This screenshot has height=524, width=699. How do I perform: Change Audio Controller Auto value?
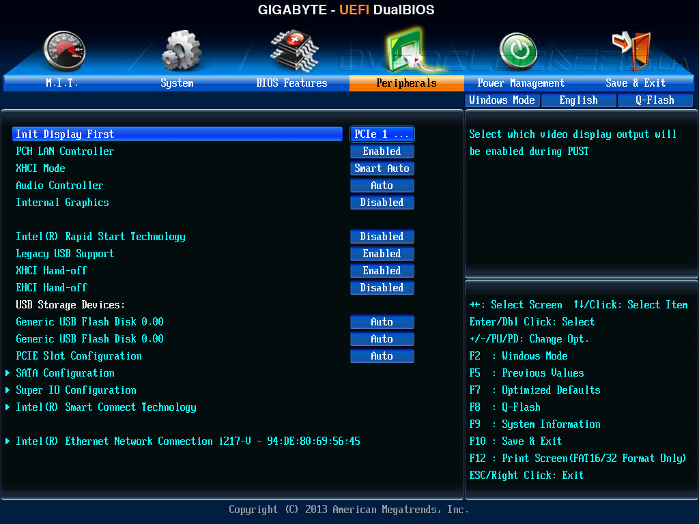pos(382,186)
